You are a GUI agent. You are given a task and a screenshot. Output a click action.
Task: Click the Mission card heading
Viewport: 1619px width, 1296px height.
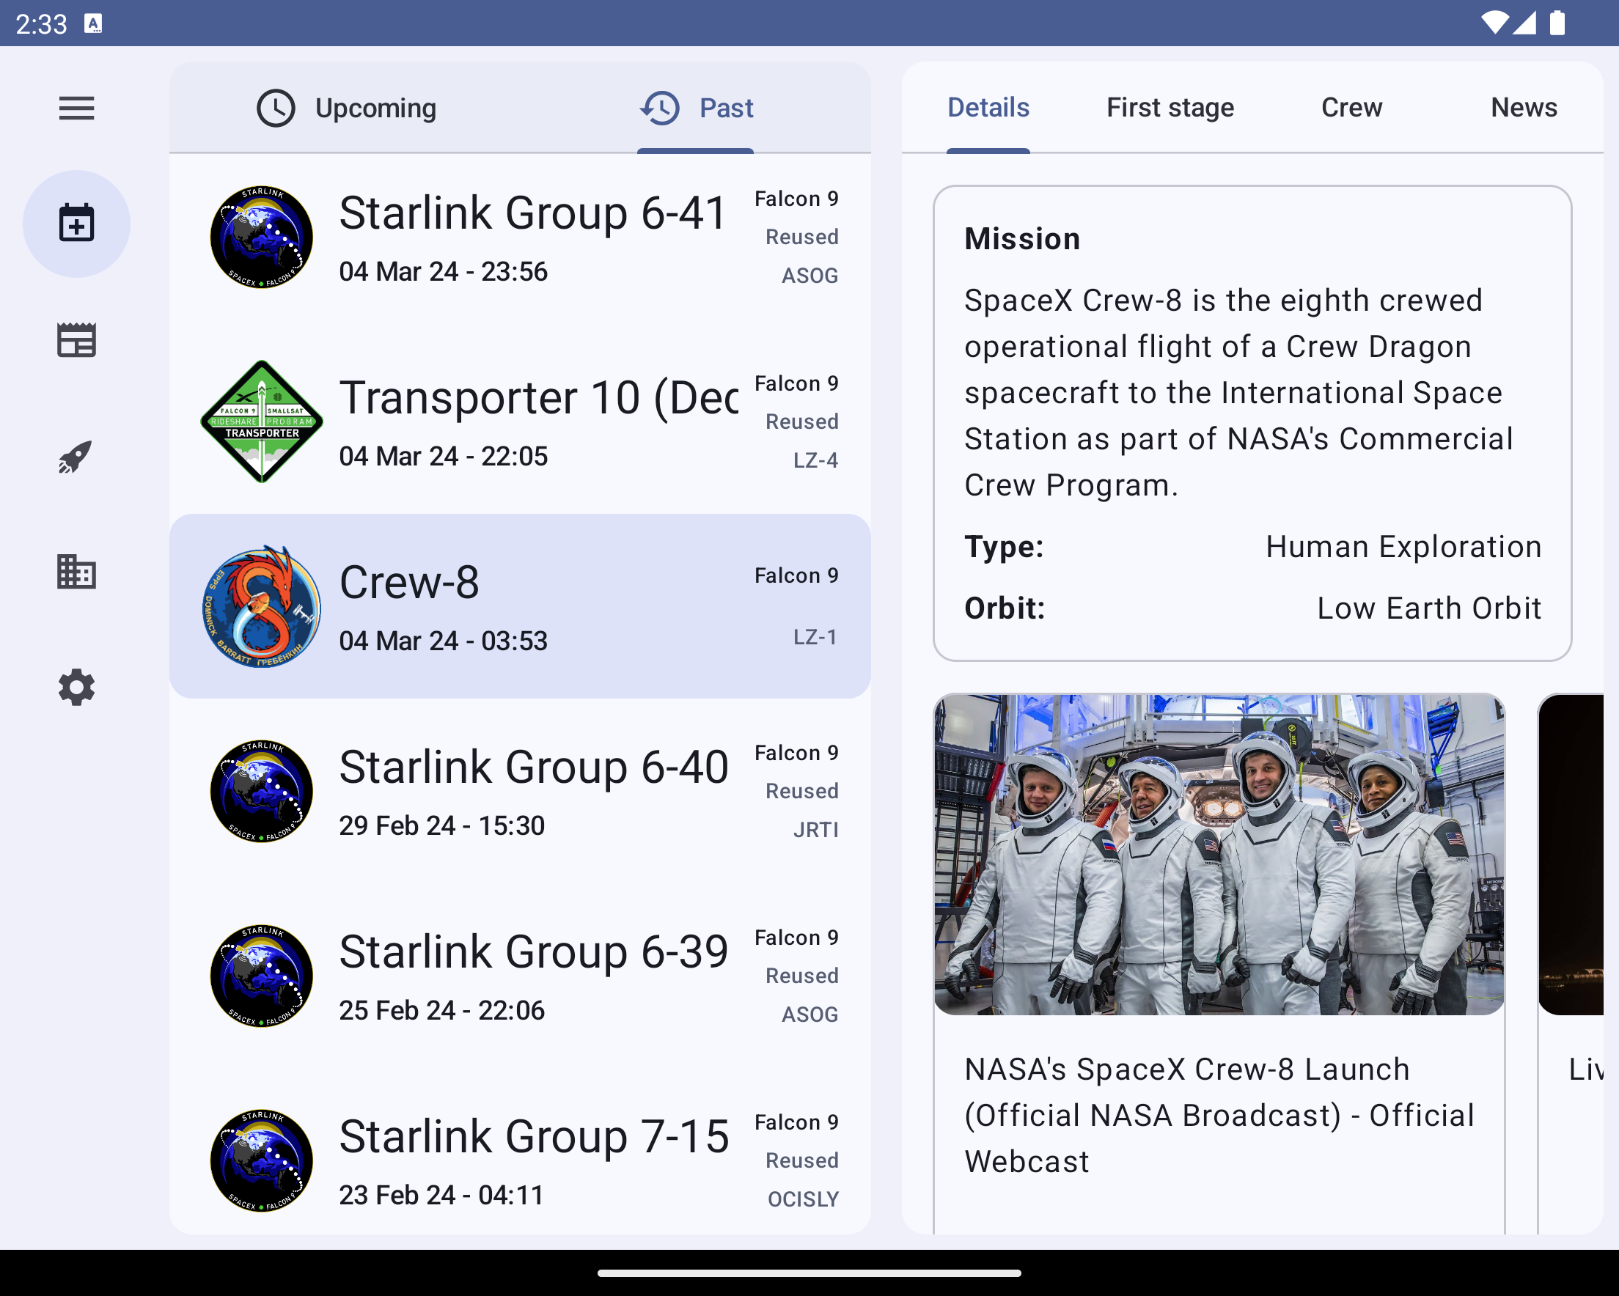point(1023,239)
